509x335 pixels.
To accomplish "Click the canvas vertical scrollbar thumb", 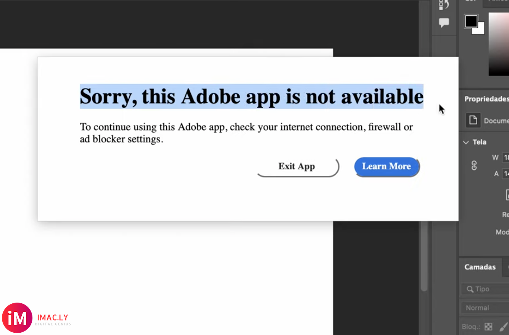I will [x=424, y=256].
